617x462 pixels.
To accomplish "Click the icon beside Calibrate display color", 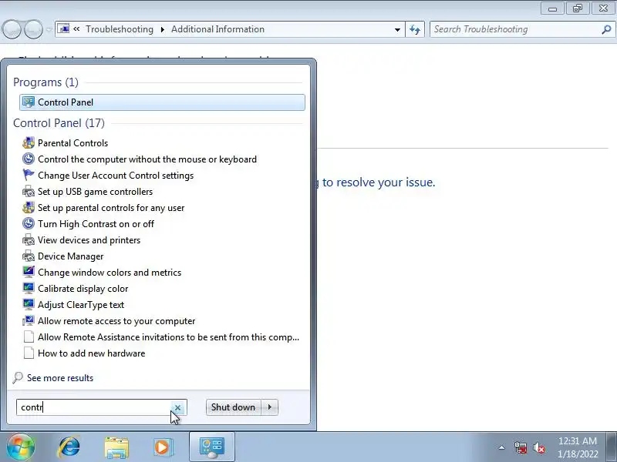I will click(x=29, y=288).
